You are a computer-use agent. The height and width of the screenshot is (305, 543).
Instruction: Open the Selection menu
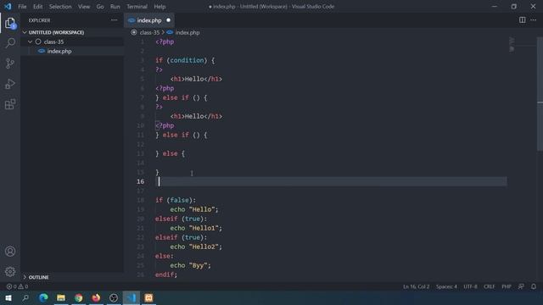[60, 6]
